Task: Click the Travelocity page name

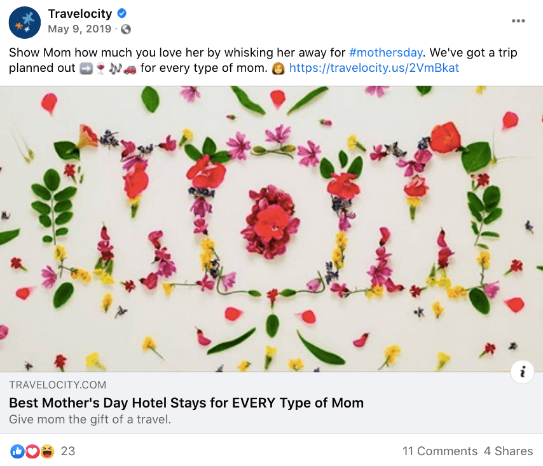Action: click(x=80, y=14)
